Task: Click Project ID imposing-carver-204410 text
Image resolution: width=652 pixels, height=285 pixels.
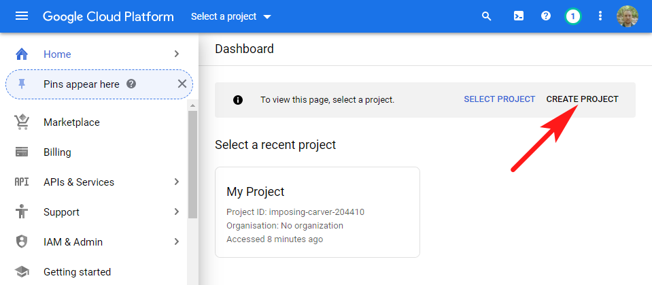Action: pos(295,212)
